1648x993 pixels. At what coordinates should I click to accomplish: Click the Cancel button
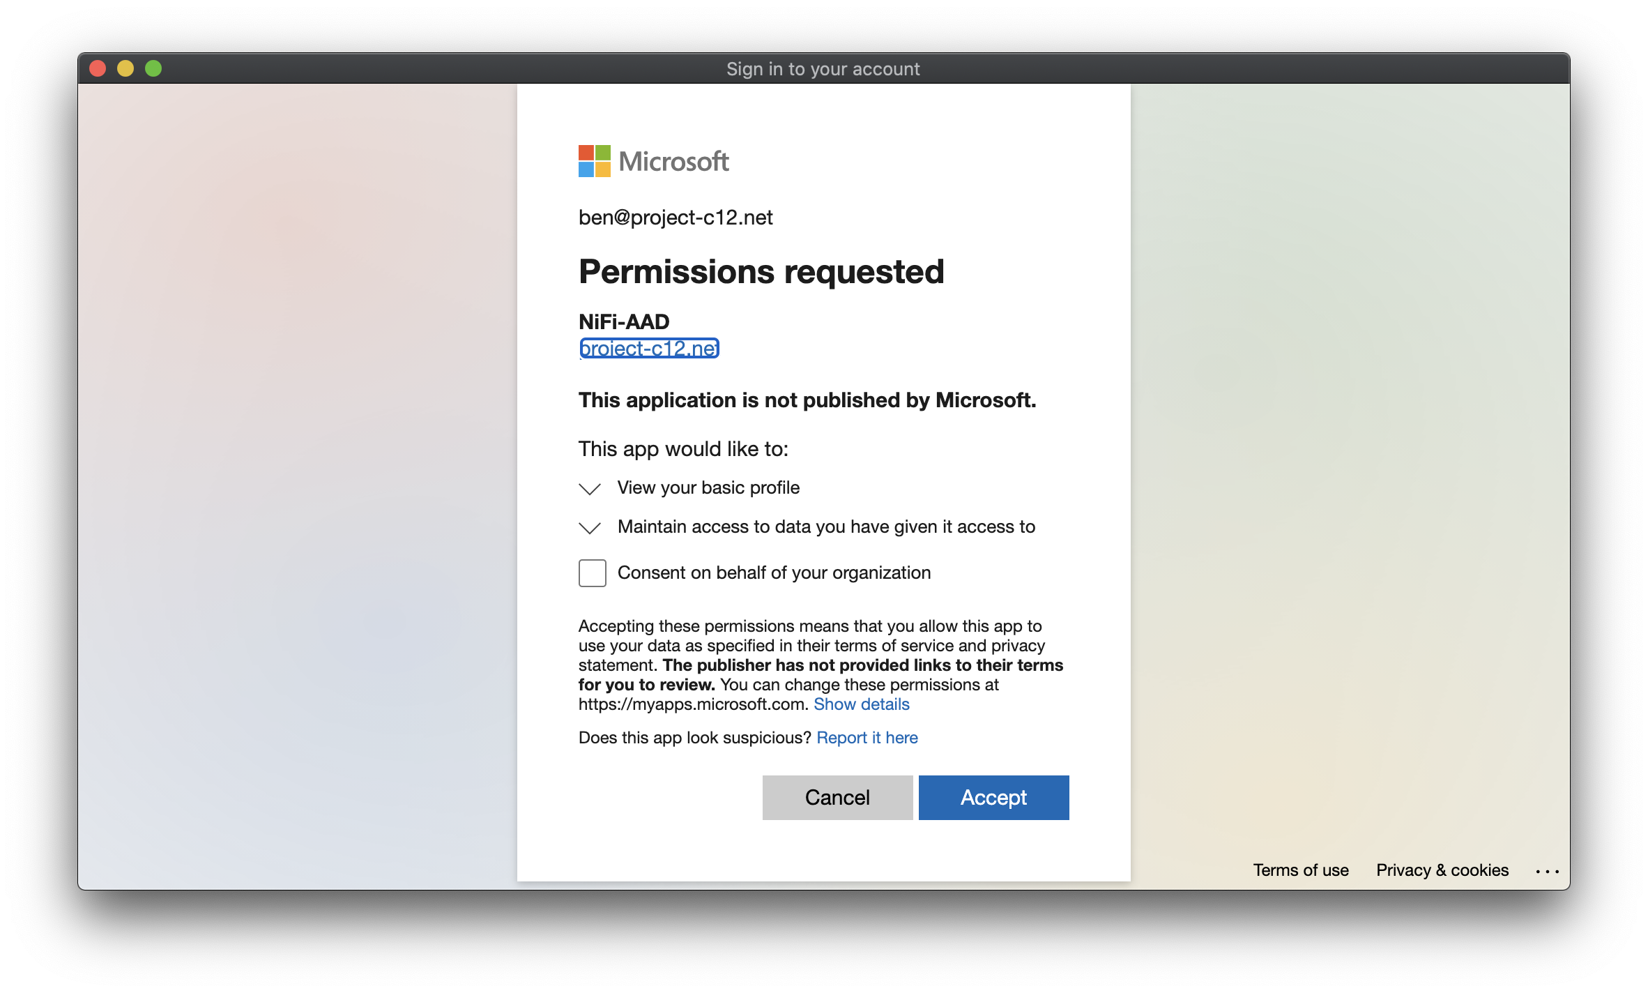837,797
